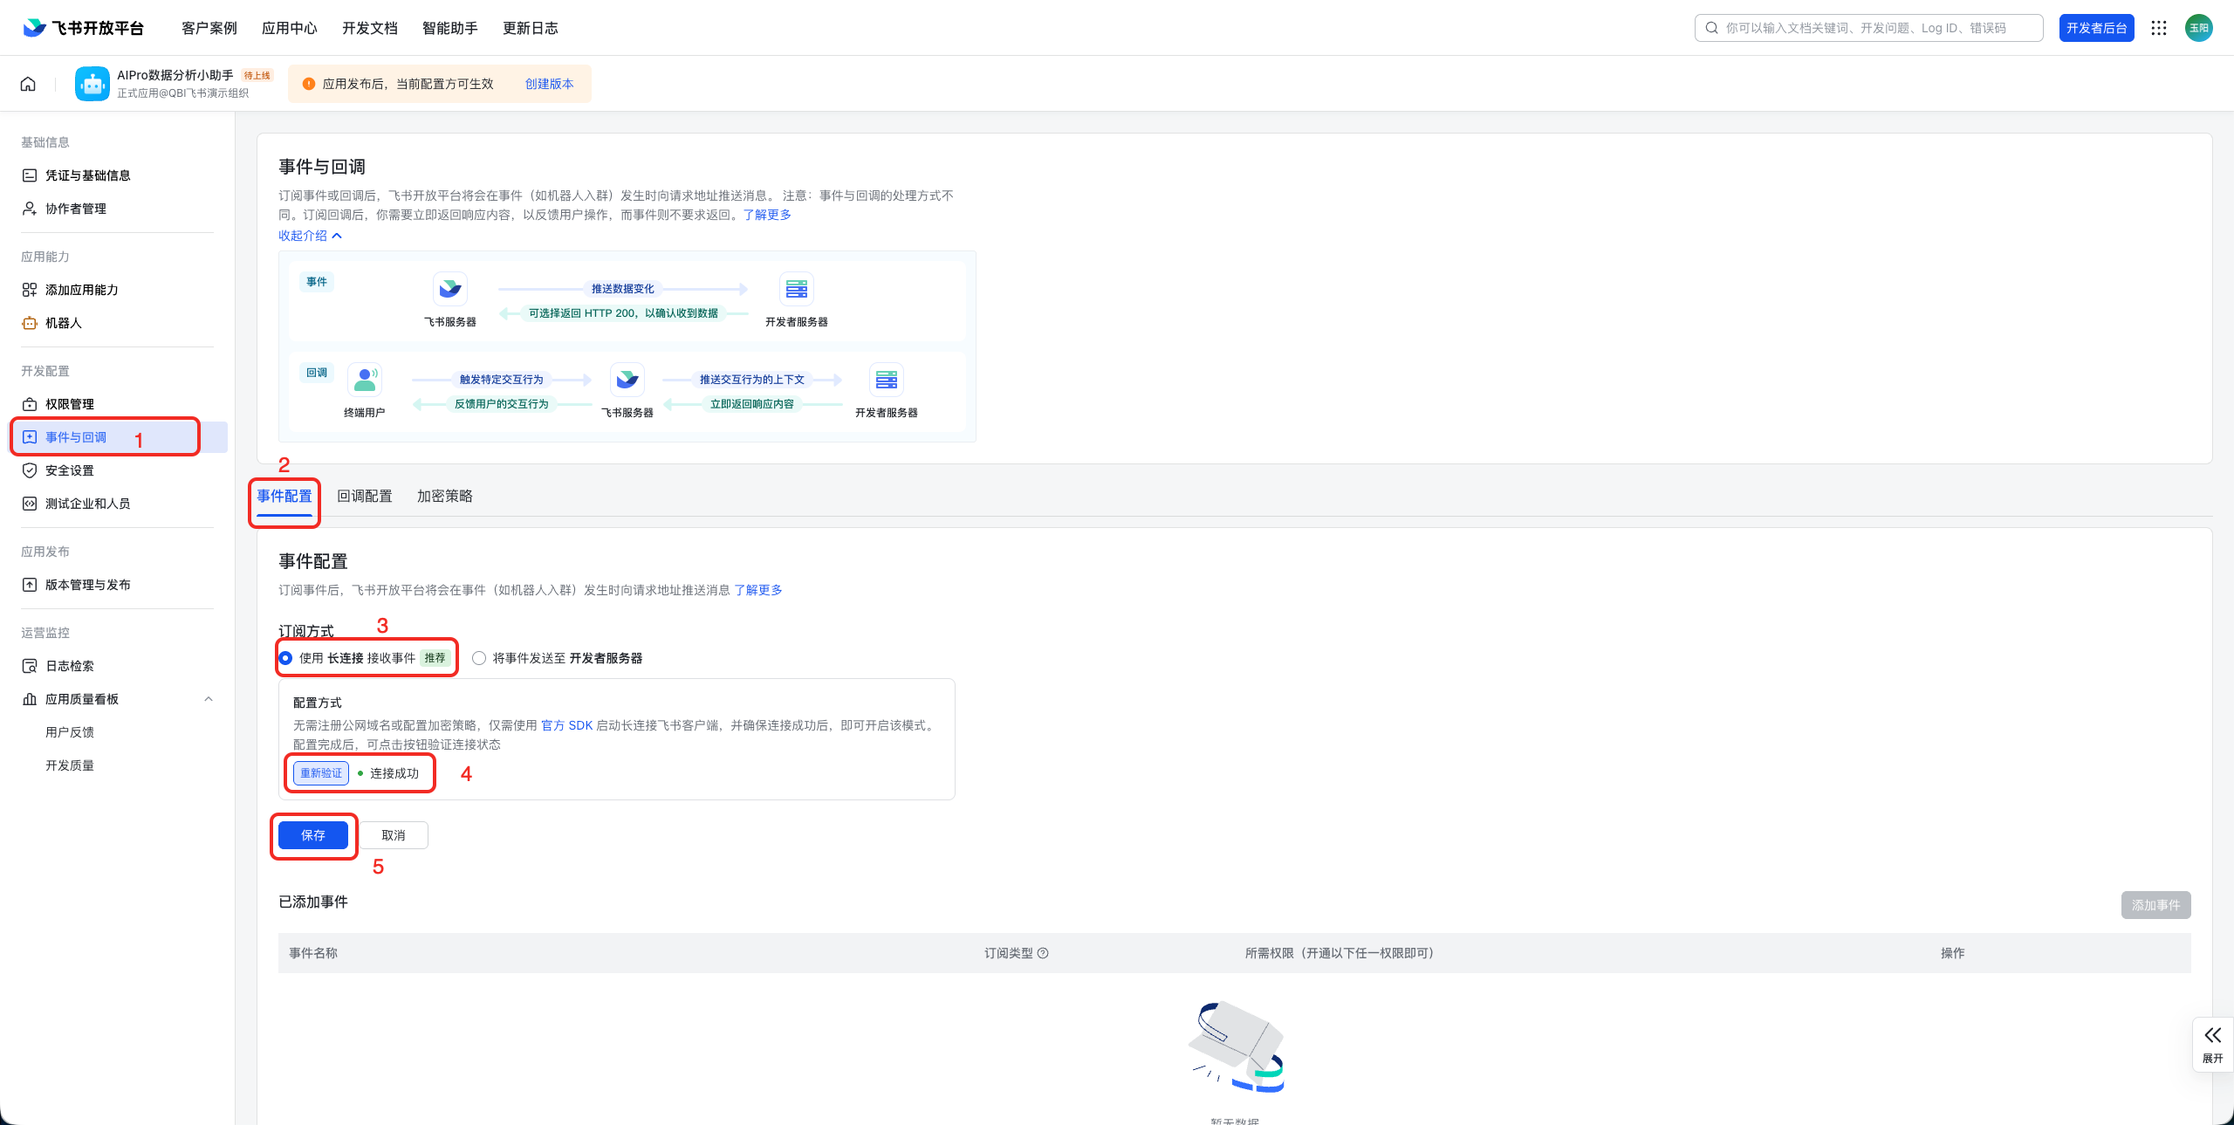This screenshot has width=2234, height=1125.
Task: Select 将事件发送至开发者服务器 radio option
Action: (x=479, y=658)
